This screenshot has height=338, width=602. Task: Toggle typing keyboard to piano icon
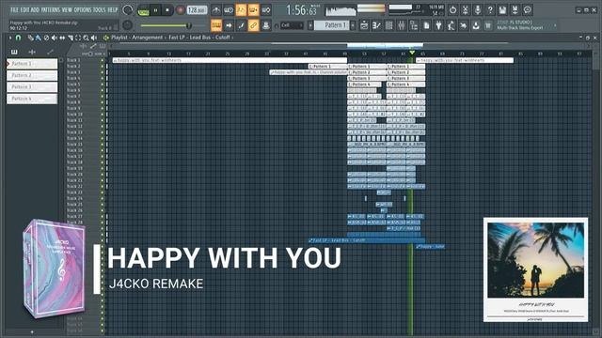(x=216, y=25)
